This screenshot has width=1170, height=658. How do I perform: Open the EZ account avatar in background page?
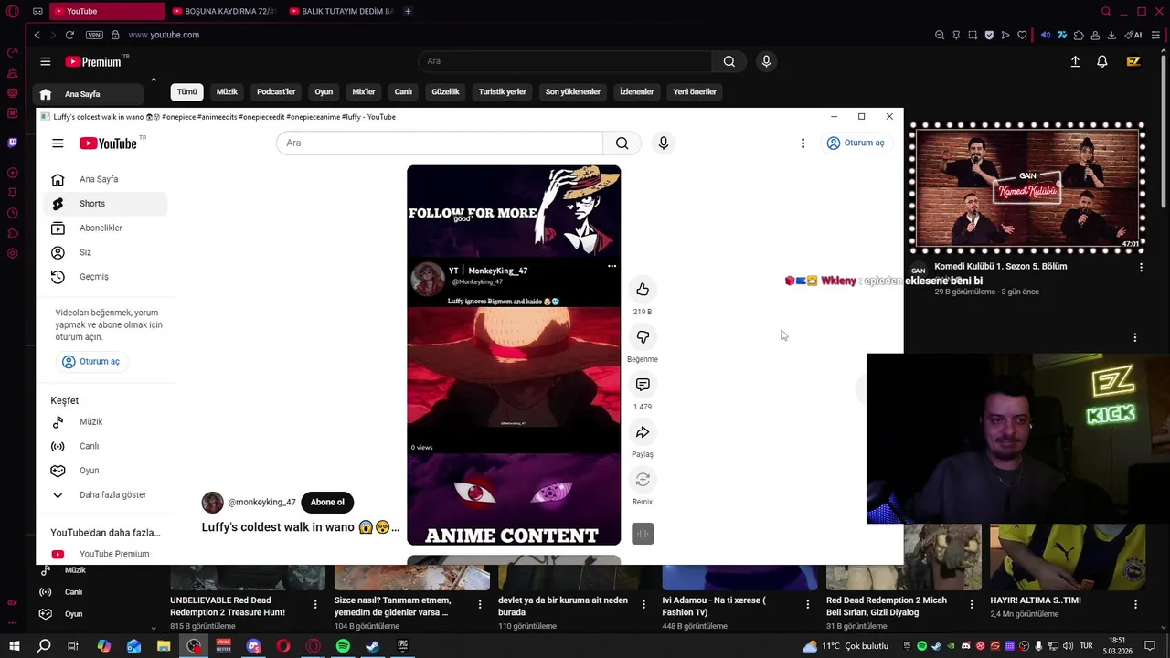click(x=1133, y=61)
